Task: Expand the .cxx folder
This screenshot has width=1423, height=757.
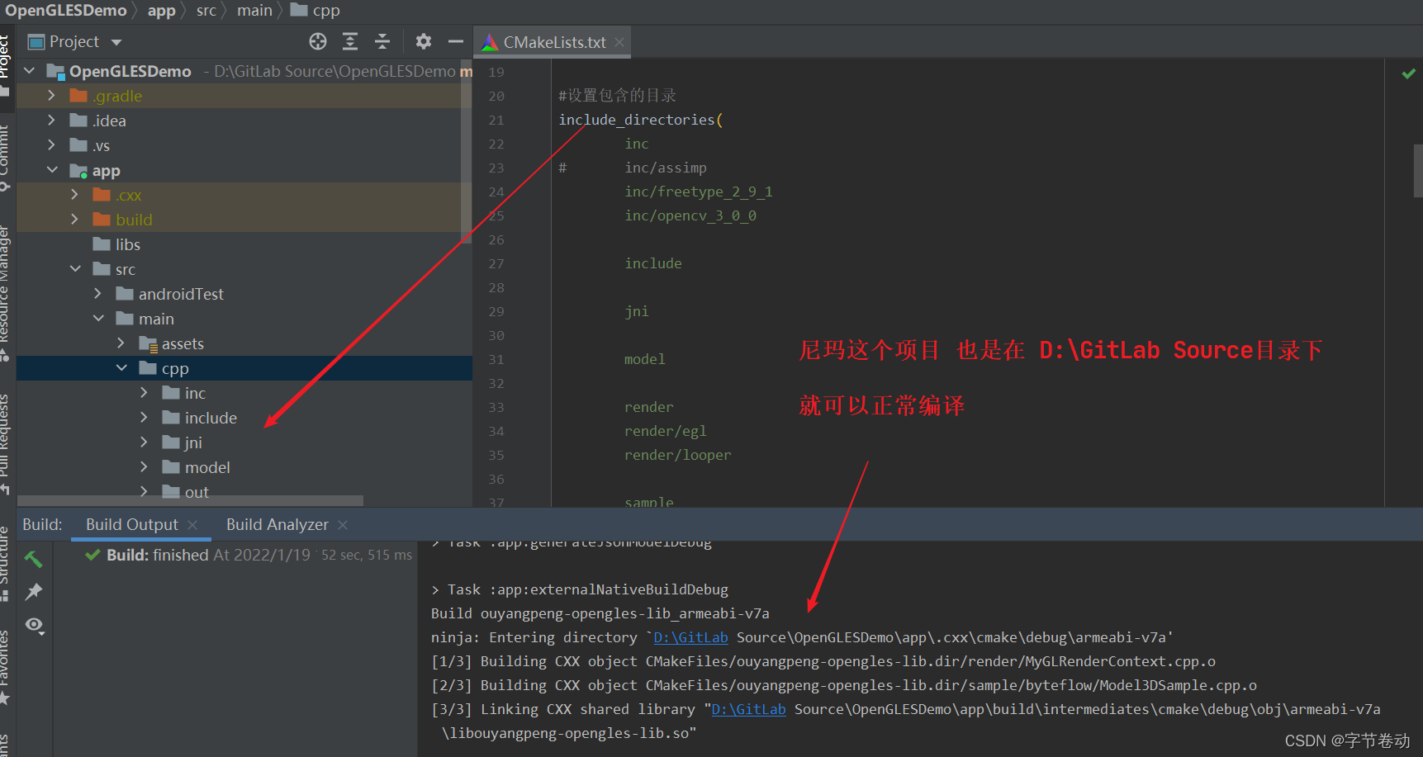Action: (75, 195)
